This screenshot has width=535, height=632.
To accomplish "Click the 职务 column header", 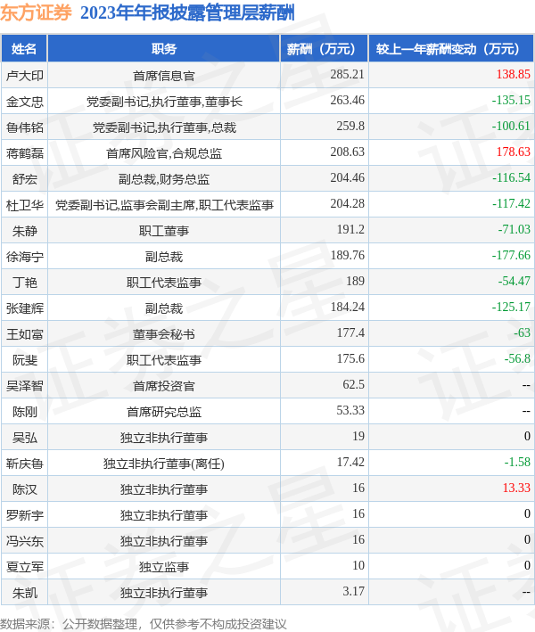I will (164, 49).
